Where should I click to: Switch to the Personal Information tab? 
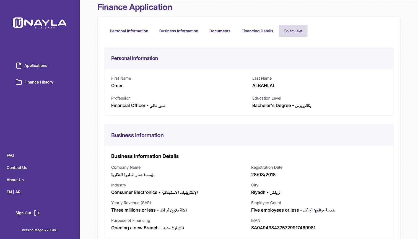[129, 31]
